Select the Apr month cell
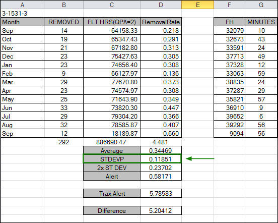The height and width of the screenshot is (223, 278). tap(22, 90)
